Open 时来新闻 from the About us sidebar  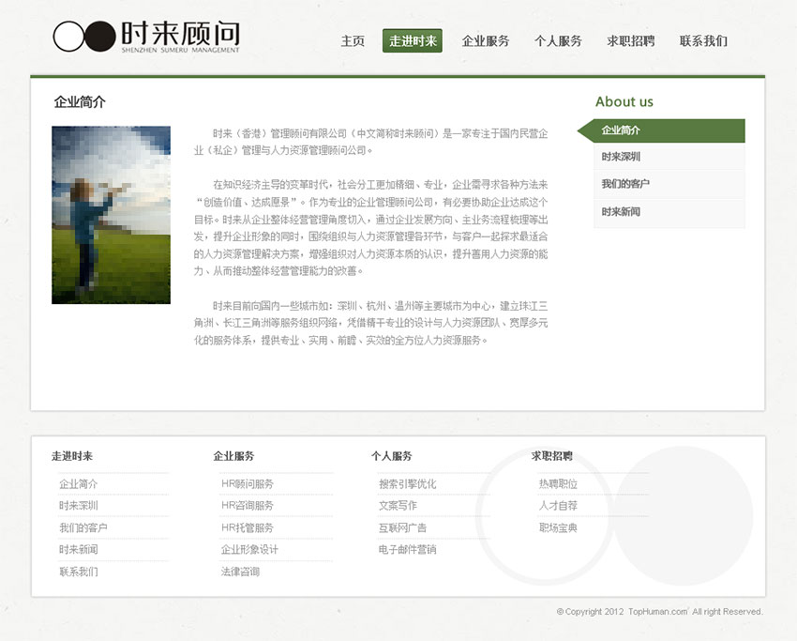(x=624, y=211)
